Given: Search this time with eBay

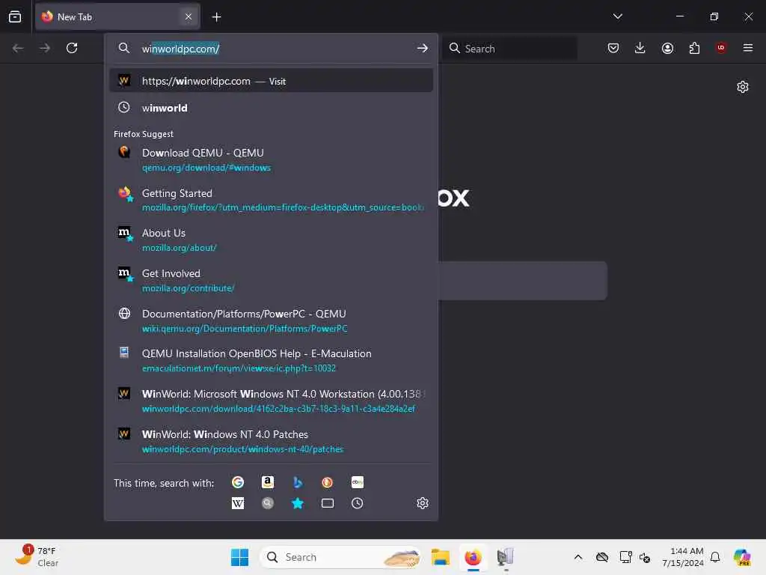Looking at the screenshot, I should click(358, 483).
